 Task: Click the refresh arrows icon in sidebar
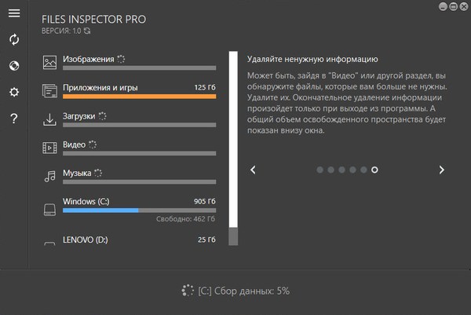[x=13, y=39]
